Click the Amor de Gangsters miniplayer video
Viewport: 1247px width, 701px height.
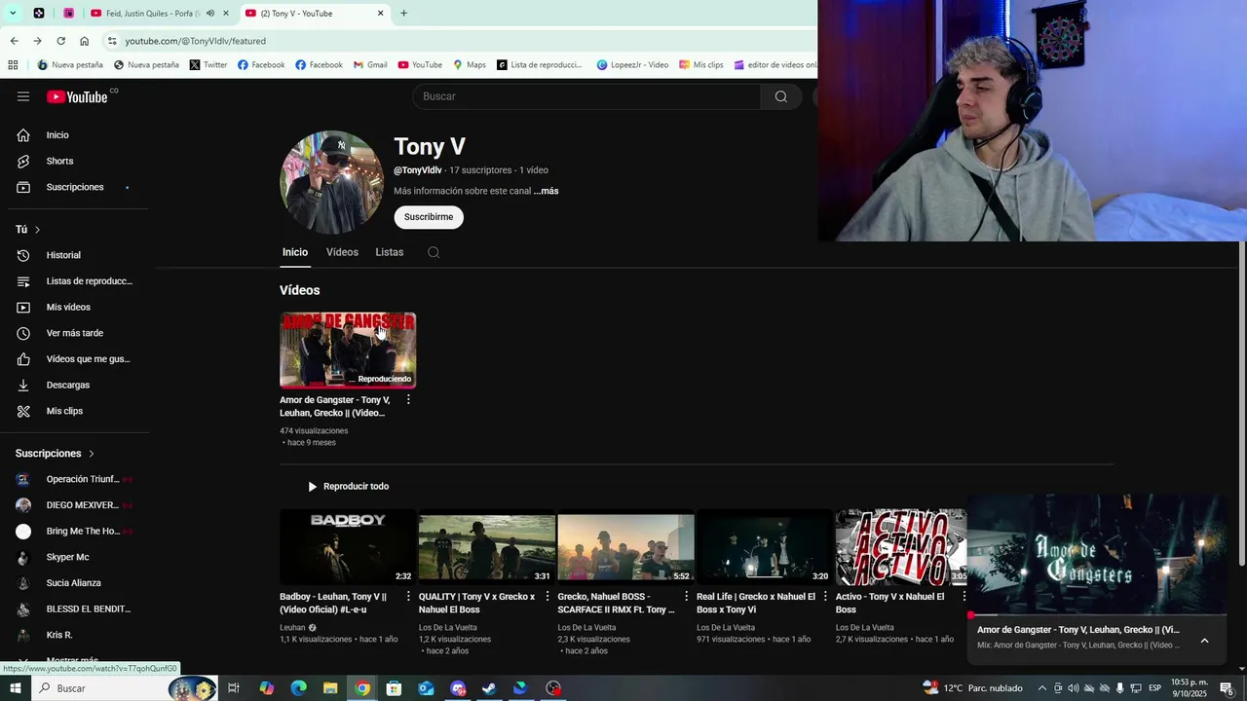point(1097,553)
